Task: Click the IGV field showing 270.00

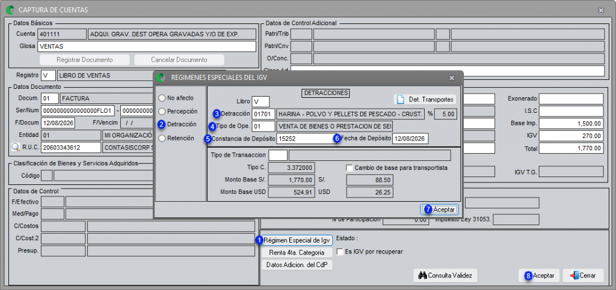Action: 571,136
